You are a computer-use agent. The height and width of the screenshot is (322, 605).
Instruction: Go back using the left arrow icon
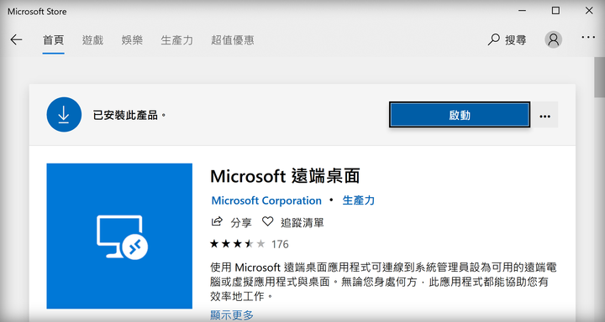coord(16,39)
